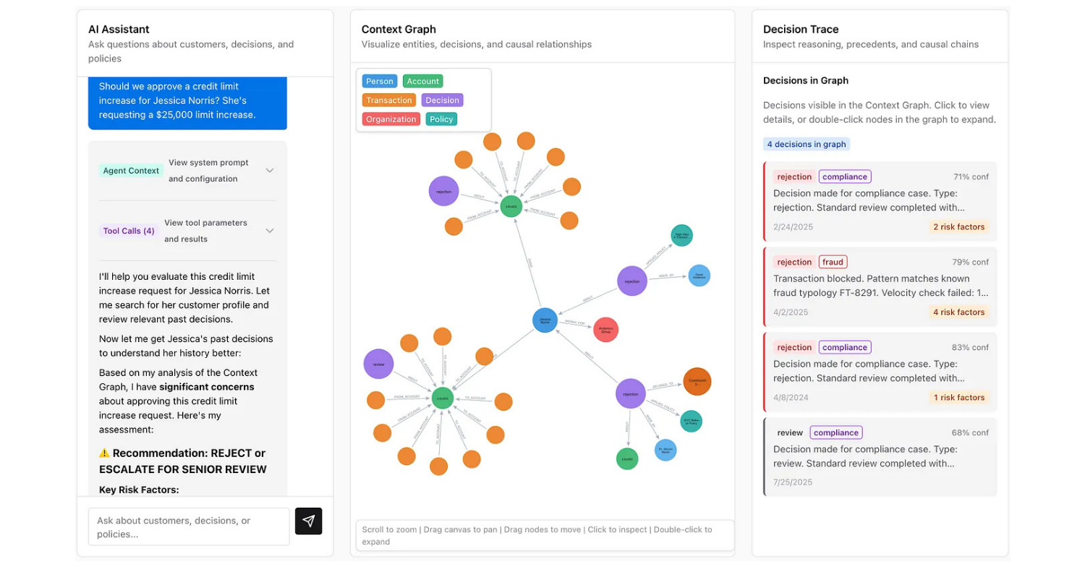Click the Policy legend badge
The height and width of the screenshot is (567, 1085).
[x=441, y=119]
